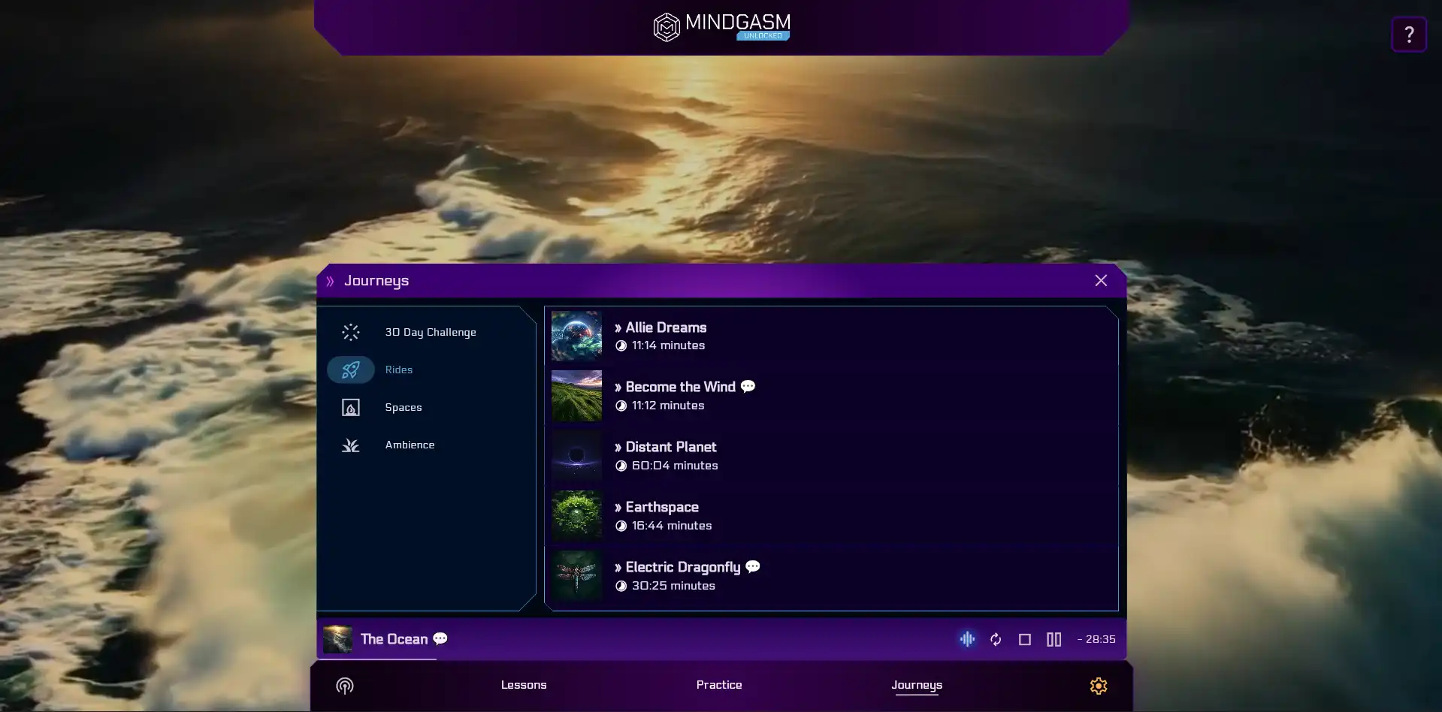Click the comment bubble beside Become the Wind
Screen dimensions: 1442x712
[x=748, y=386]
